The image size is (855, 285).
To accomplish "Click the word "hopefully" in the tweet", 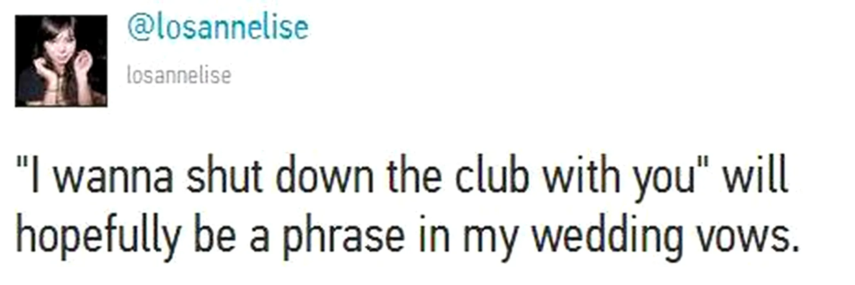I will pyautogui.click(x=98, y=238).
